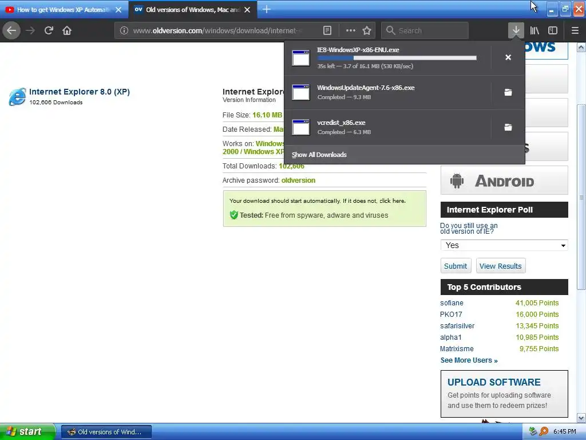This screenshot has width=586, height=440.
Task: Click the green Tested shield icon
Action: pyautogui.click(x=234, y=215)
